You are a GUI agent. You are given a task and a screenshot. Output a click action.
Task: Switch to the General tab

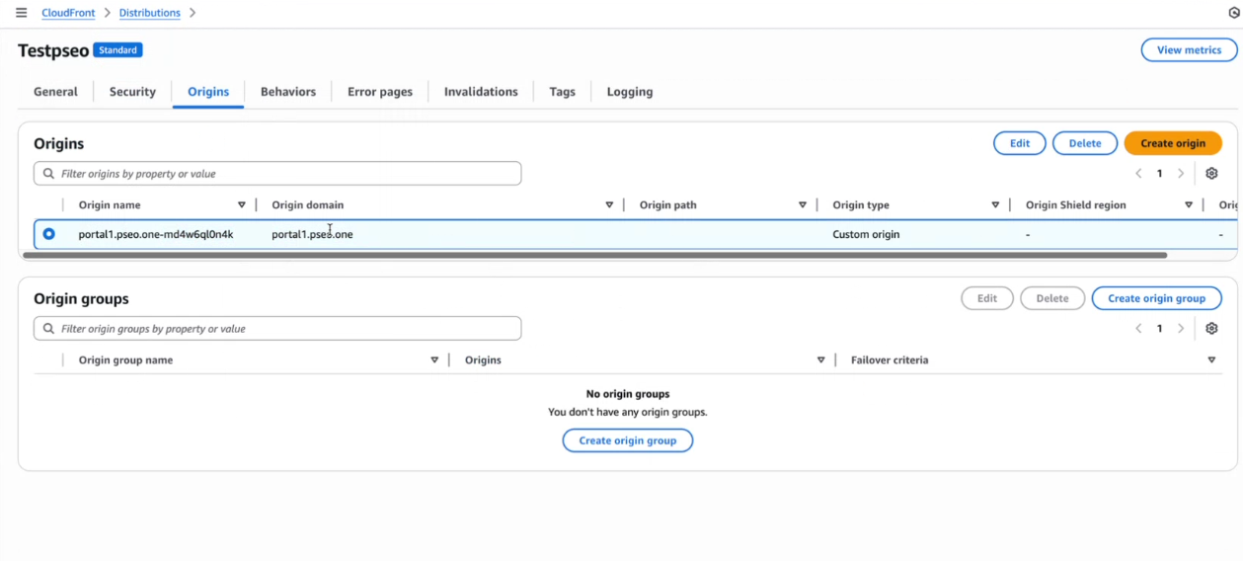[55, 92]
